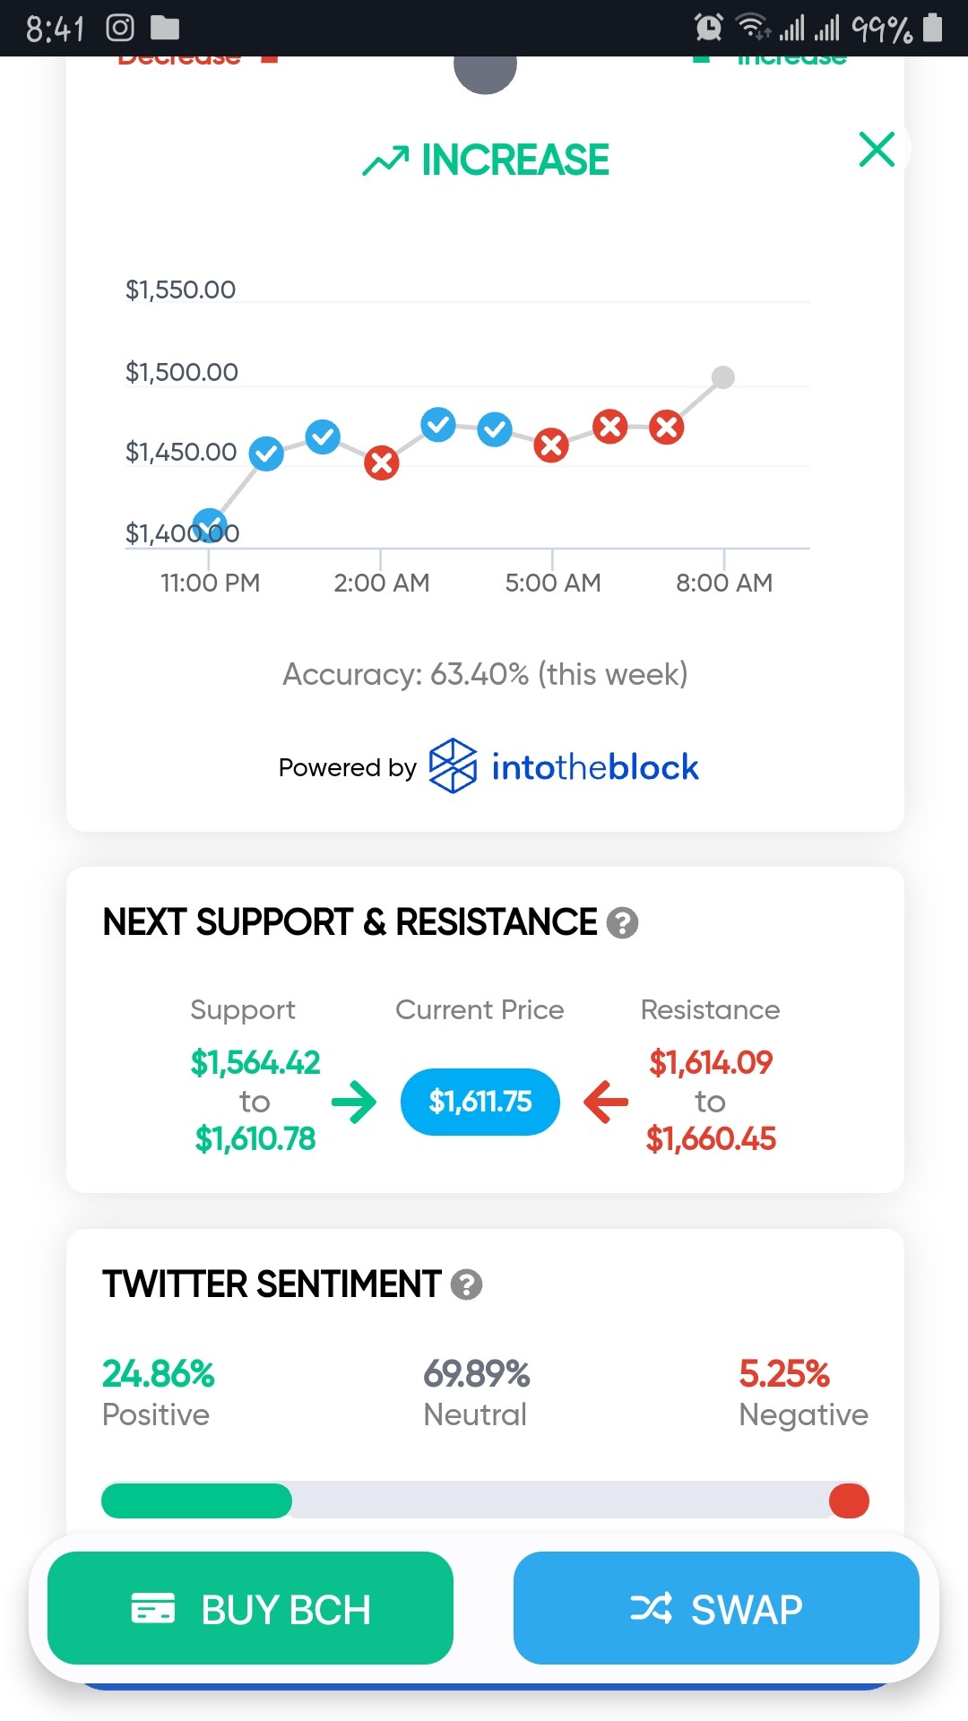Screen dimensions: 968x1721
Task: Tap the green positive sentiment bar
Action: coord(196,1500)
